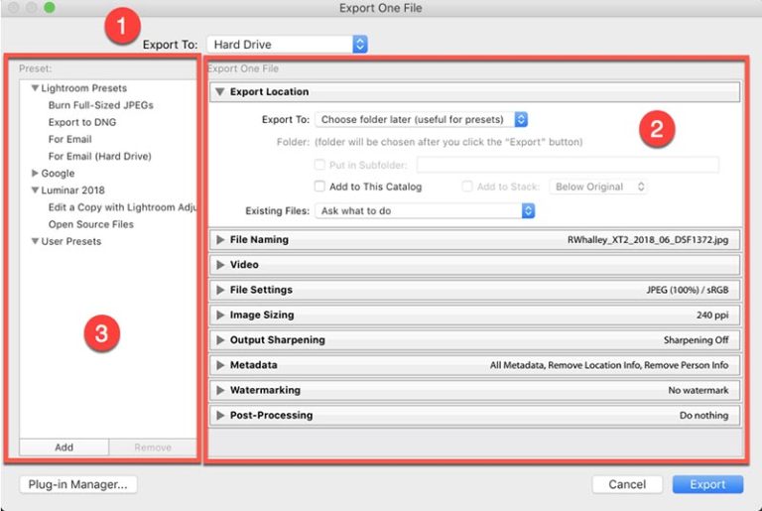Enable the Add to This Catalog checkbox
The image size is (762, 511).
click(x=319, y=187)
